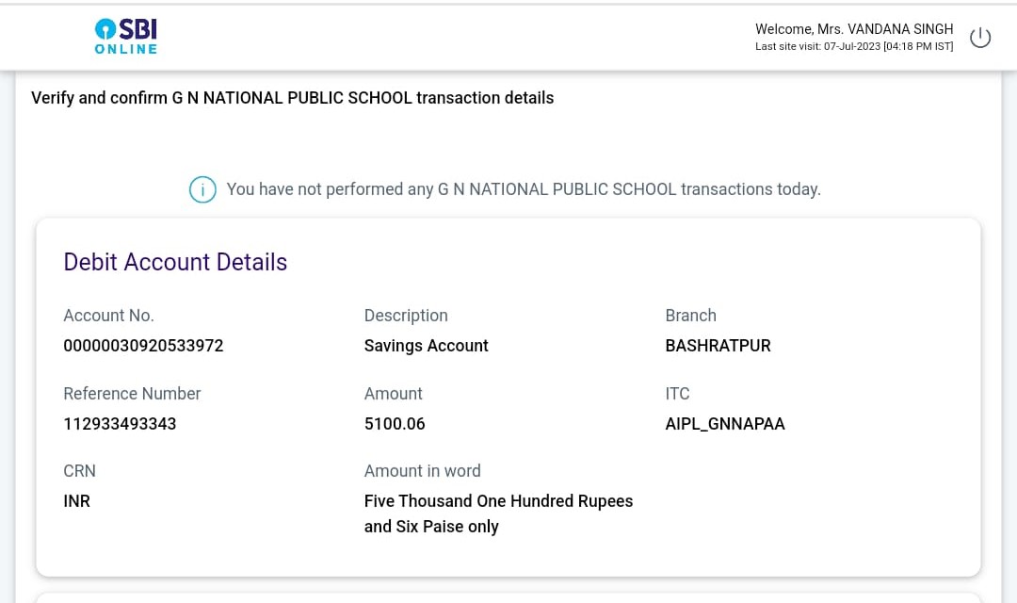Select the Savings Account value
This screenshot has width=1017, height=603.
click(427, 346)
